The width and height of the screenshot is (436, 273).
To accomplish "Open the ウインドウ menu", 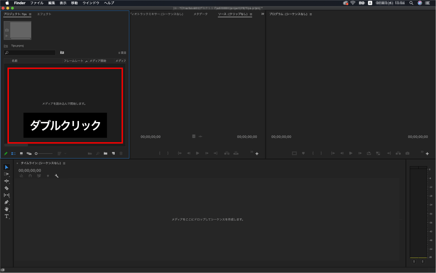I will tap(91, 3).
